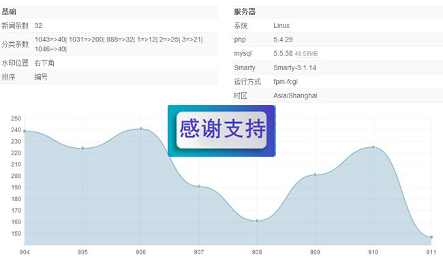
Task: Select the 新闻条数 value 32
Action: 38,26
